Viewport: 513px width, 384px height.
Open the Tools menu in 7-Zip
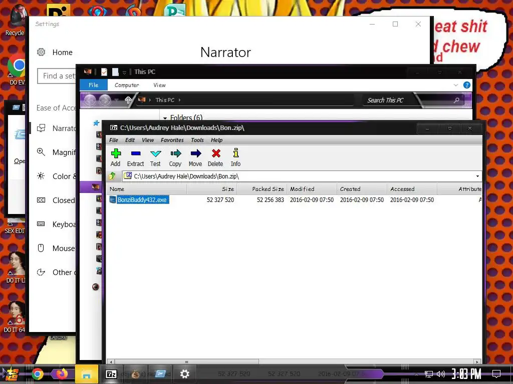tap(197, 140)
